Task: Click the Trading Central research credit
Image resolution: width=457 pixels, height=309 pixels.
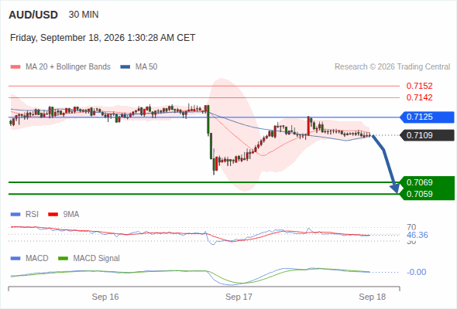Action: [392, 67]
